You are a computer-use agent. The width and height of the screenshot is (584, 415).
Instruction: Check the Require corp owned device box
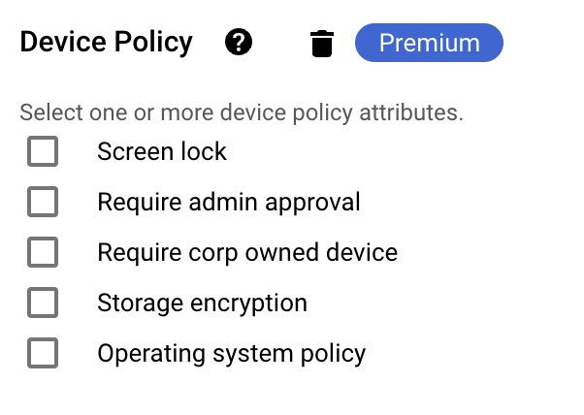(43, 252)
